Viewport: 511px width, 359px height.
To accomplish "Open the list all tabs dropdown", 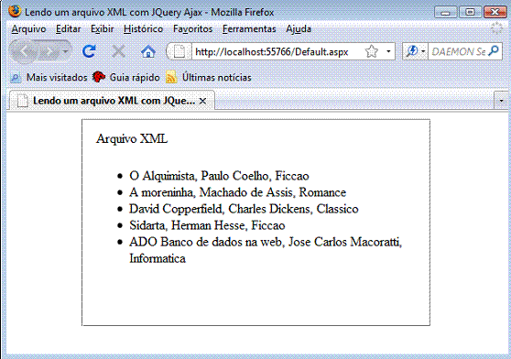I will [502, 101].
